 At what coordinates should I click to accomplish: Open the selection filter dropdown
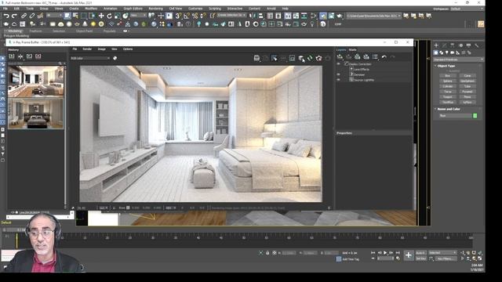(x=54, y=16)
